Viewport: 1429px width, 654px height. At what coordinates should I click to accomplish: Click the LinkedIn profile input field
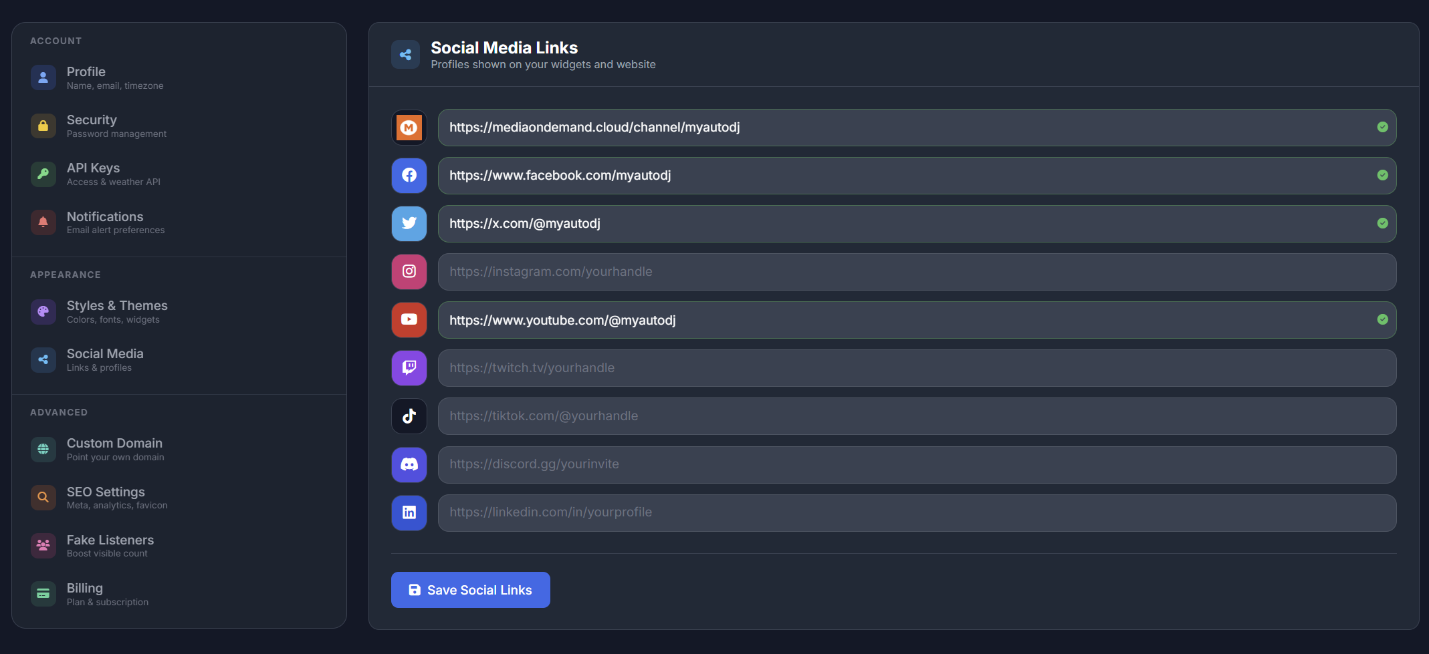(849, 512)
